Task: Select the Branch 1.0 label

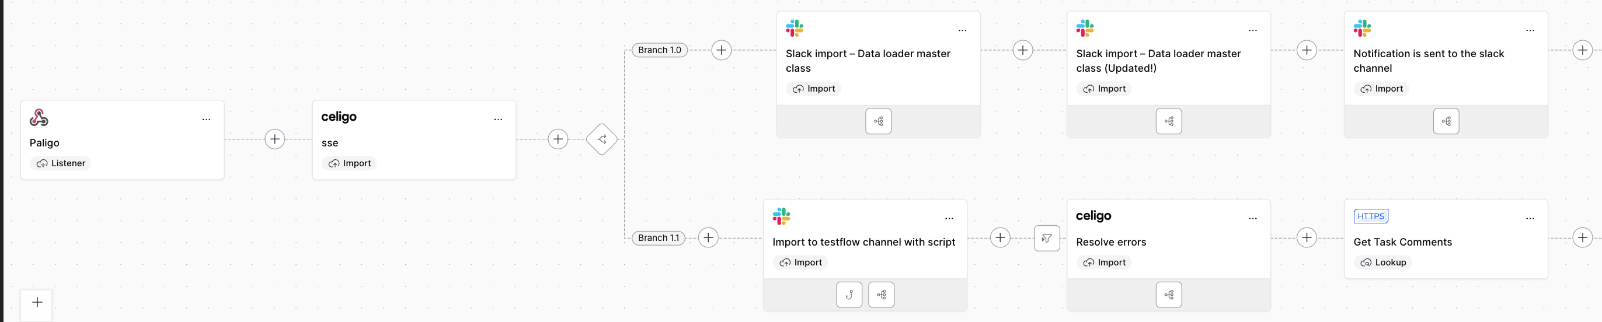Action: click(x=659, y=50)
